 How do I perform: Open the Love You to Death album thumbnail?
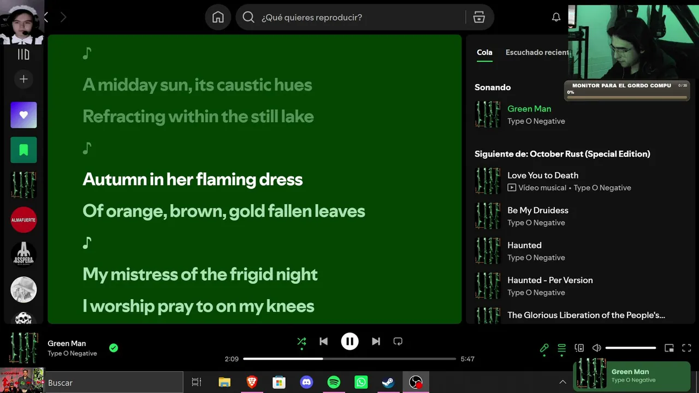point(488,181)
